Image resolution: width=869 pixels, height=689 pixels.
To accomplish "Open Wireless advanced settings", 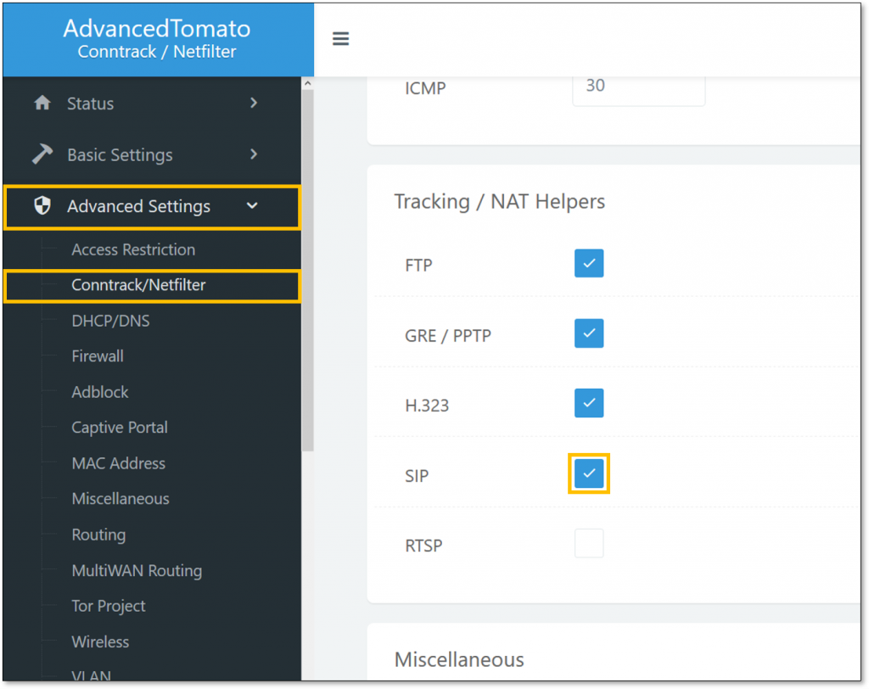I will tap(100, 641).
